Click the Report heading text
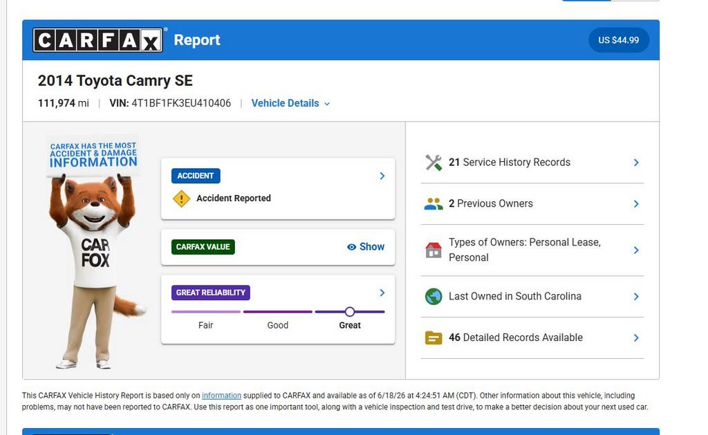This screenshot has height=435, width=708. (197, 40)
